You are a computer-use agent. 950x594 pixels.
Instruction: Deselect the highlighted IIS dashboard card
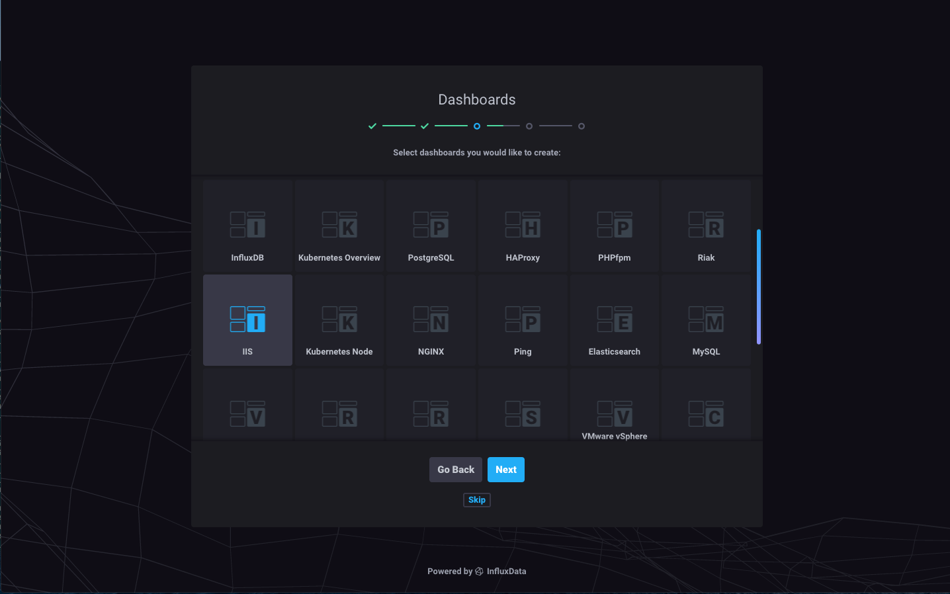247,320
